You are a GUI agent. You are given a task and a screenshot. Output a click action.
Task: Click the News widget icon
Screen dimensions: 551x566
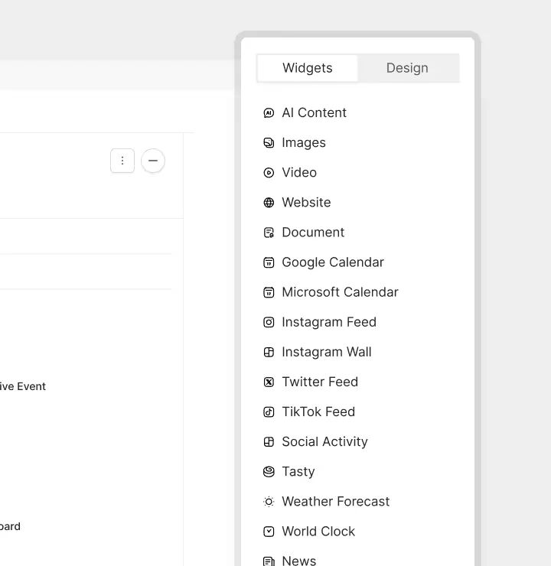point(269,561)
